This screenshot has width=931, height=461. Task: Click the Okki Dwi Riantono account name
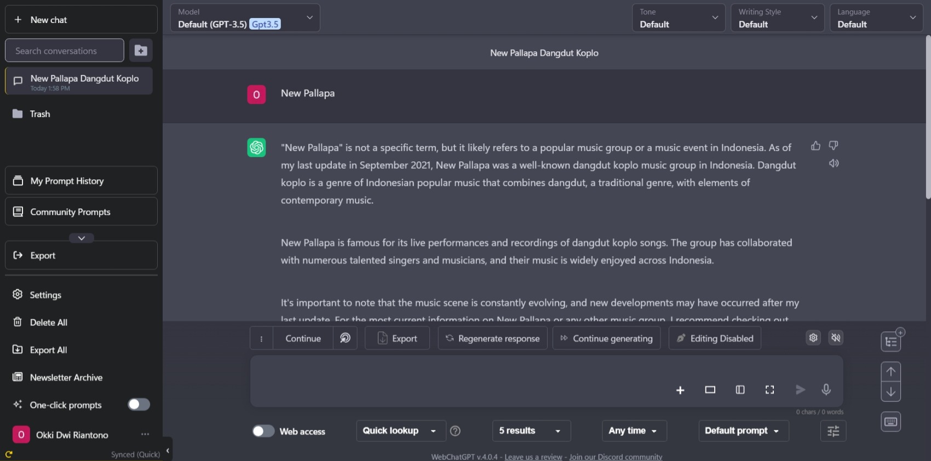[72, 435]
